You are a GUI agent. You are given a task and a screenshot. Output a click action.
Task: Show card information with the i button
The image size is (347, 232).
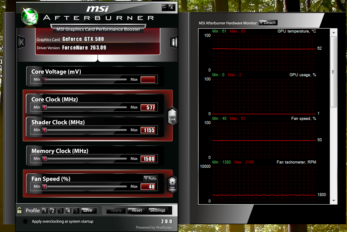174,42
